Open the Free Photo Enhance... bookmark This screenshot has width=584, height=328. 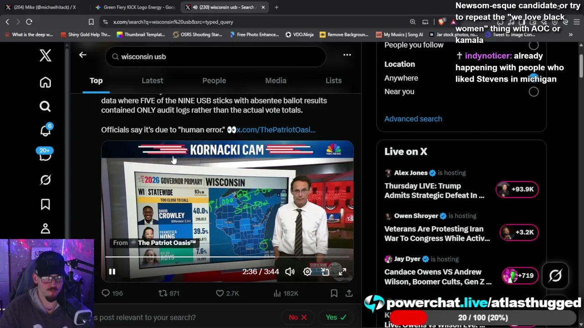tap(254, 35)
